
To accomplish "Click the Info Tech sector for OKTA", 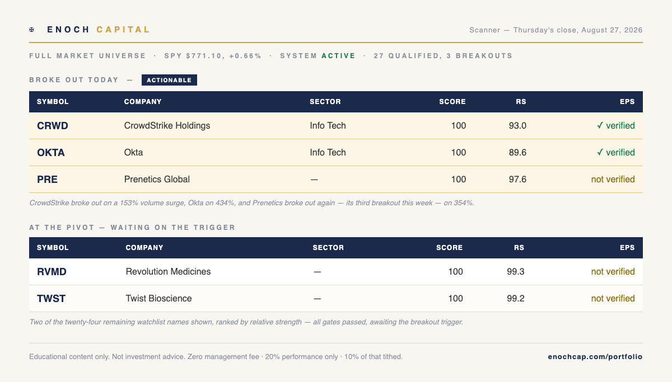I will coord(328,153).
